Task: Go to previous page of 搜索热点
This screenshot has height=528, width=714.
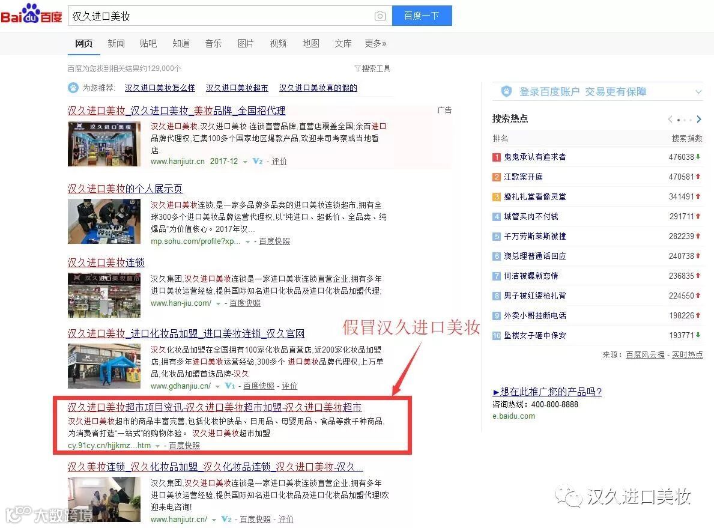Action: point(670,120)
